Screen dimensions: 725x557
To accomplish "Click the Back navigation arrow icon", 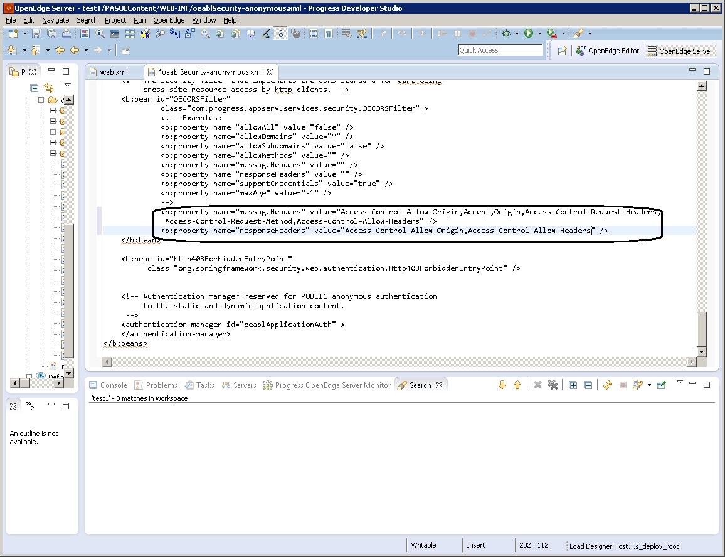I will [75, 50].
